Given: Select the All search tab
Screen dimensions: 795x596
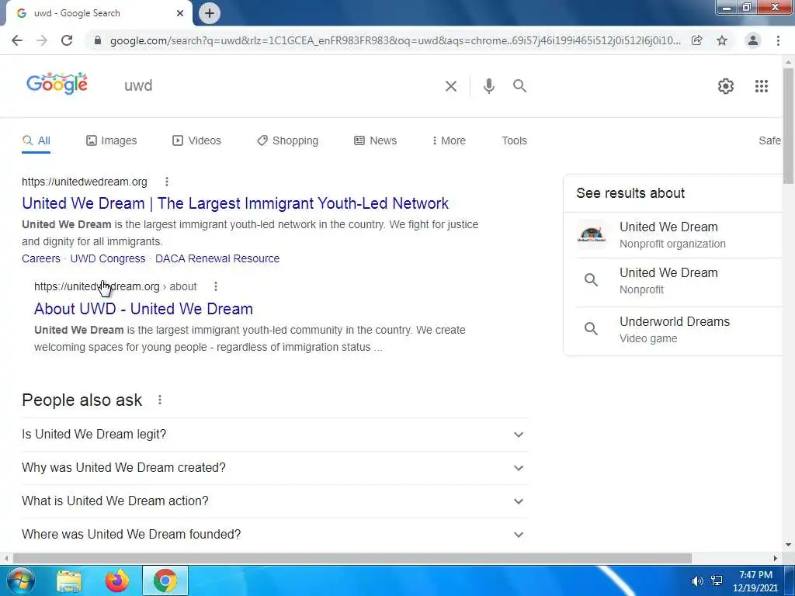Looking at the screenshot, I should (x=36, y=140).
